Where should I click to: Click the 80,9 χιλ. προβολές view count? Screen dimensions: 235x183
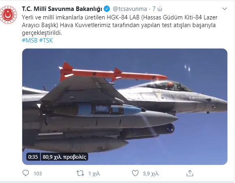click(64, 157)
